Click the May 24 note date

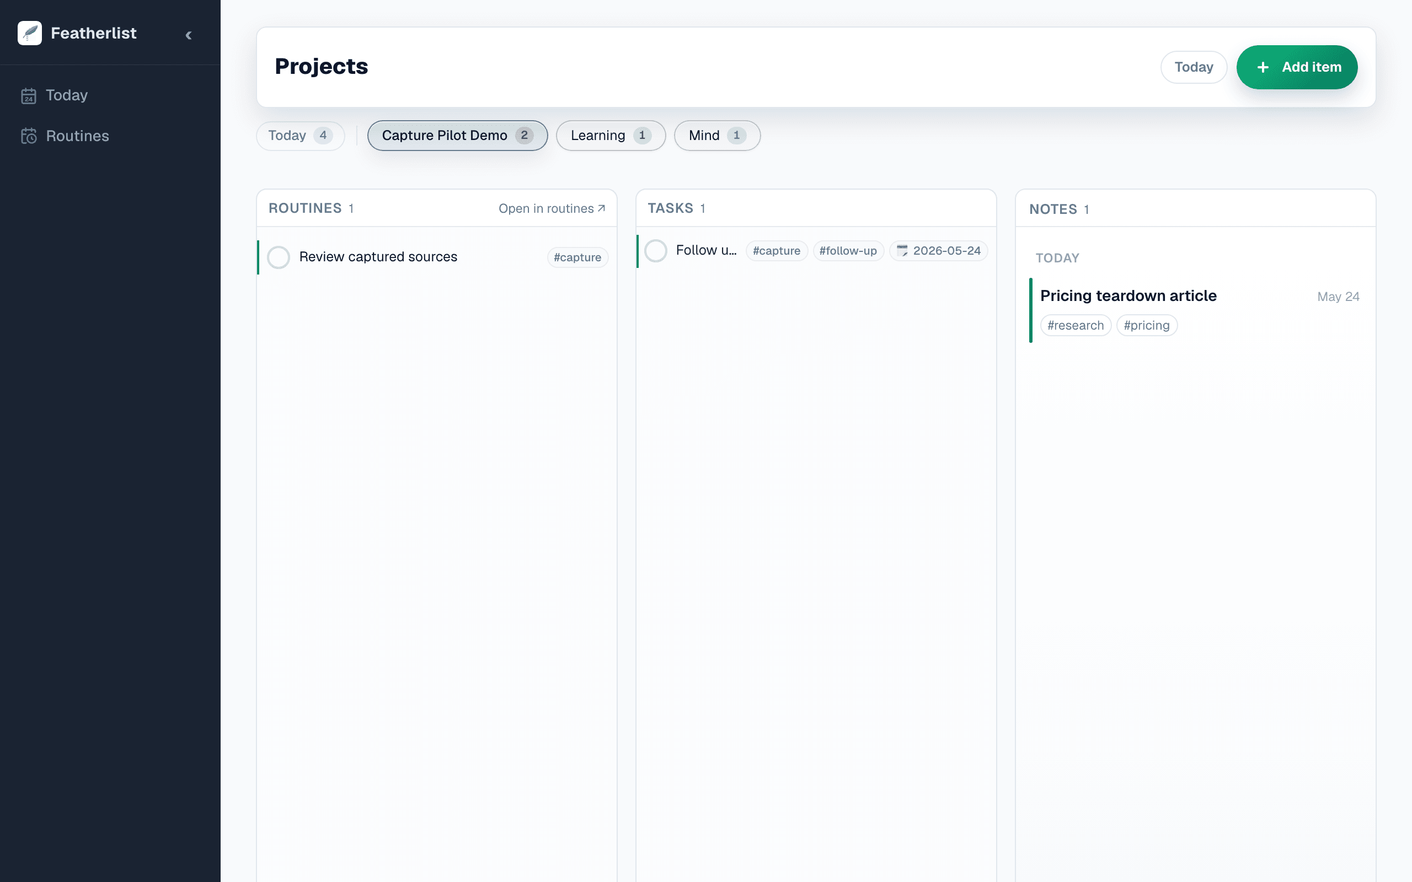1338,297
